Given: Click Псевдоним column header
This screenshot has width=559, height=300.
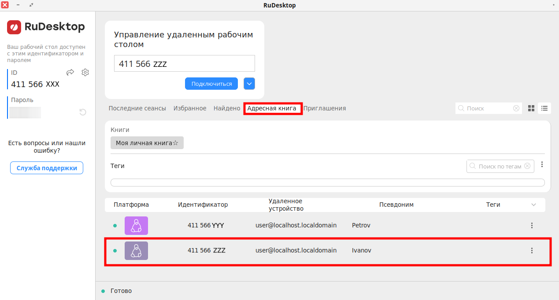Looking at the screenshot, I should (396, 205).
